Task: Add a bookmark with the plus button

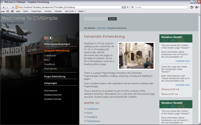Action: (13, 7)
